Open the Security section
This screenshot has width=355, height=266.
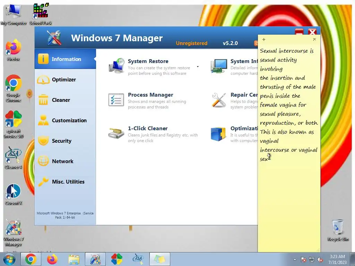click(x=65, y=141)
